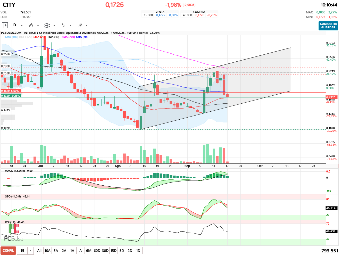Select the 15D time range

[113, 251]
